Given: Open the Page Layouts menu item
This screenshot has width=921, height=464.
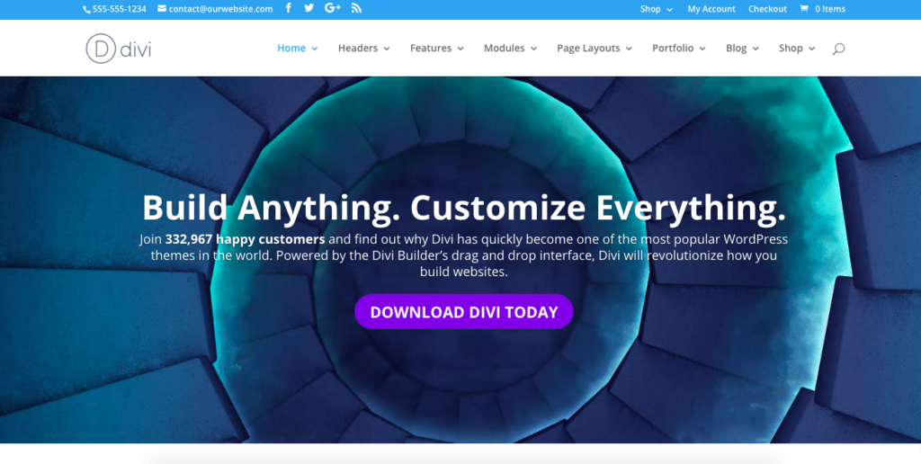Looking at the screenshot, I should tap(588, 49).
